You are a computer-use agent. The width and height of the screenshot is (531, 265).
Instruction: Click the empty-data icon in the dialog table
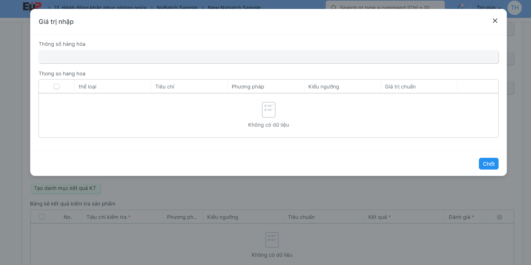[x=269, y=110]
